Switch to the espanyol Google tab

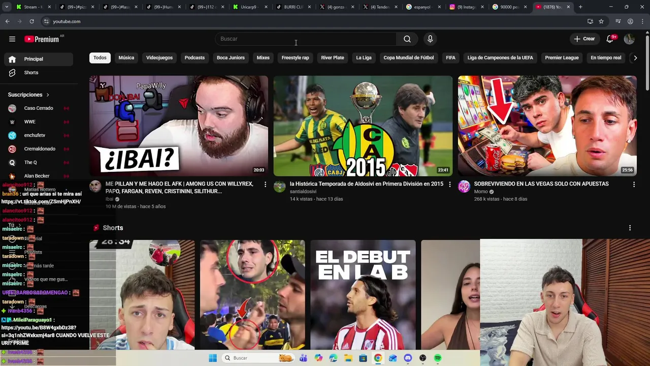coord(422,7)
